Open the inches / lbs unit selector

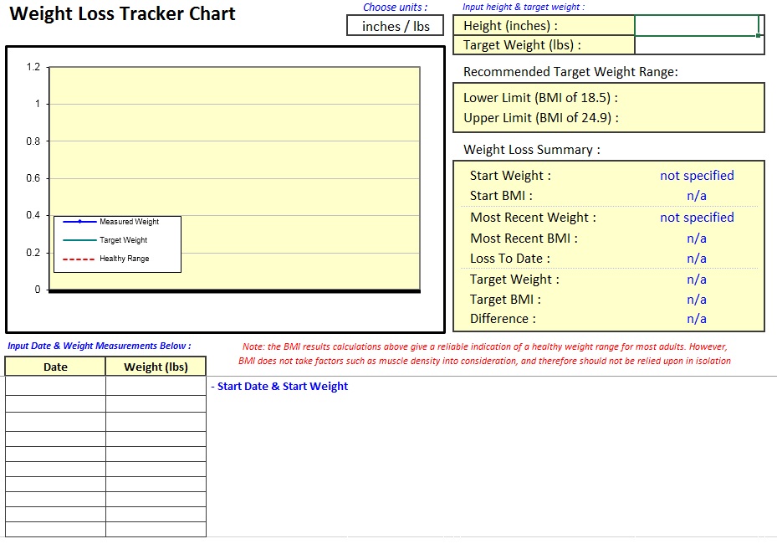tap(394, 26)
